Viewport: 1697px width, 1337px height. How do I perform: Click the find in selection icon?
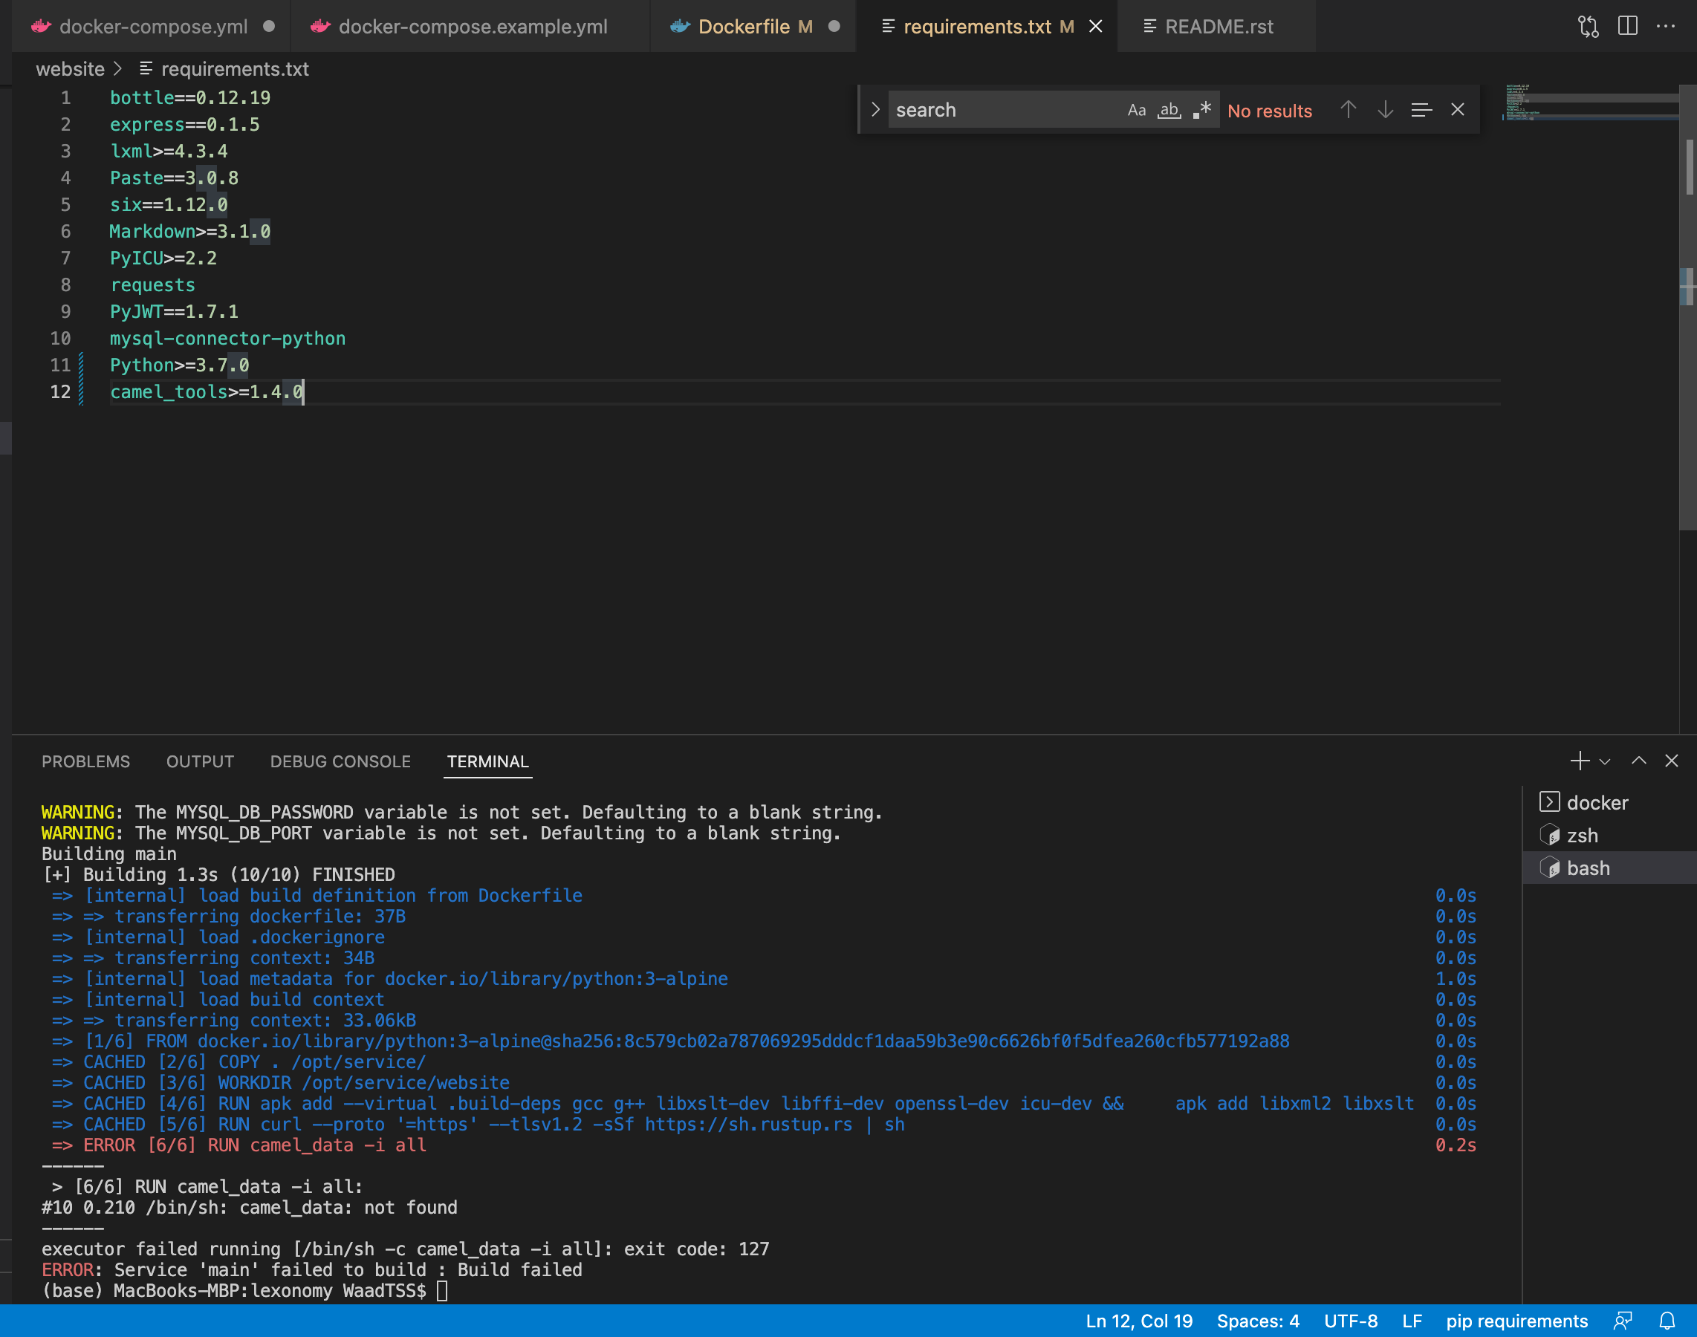1421,111
